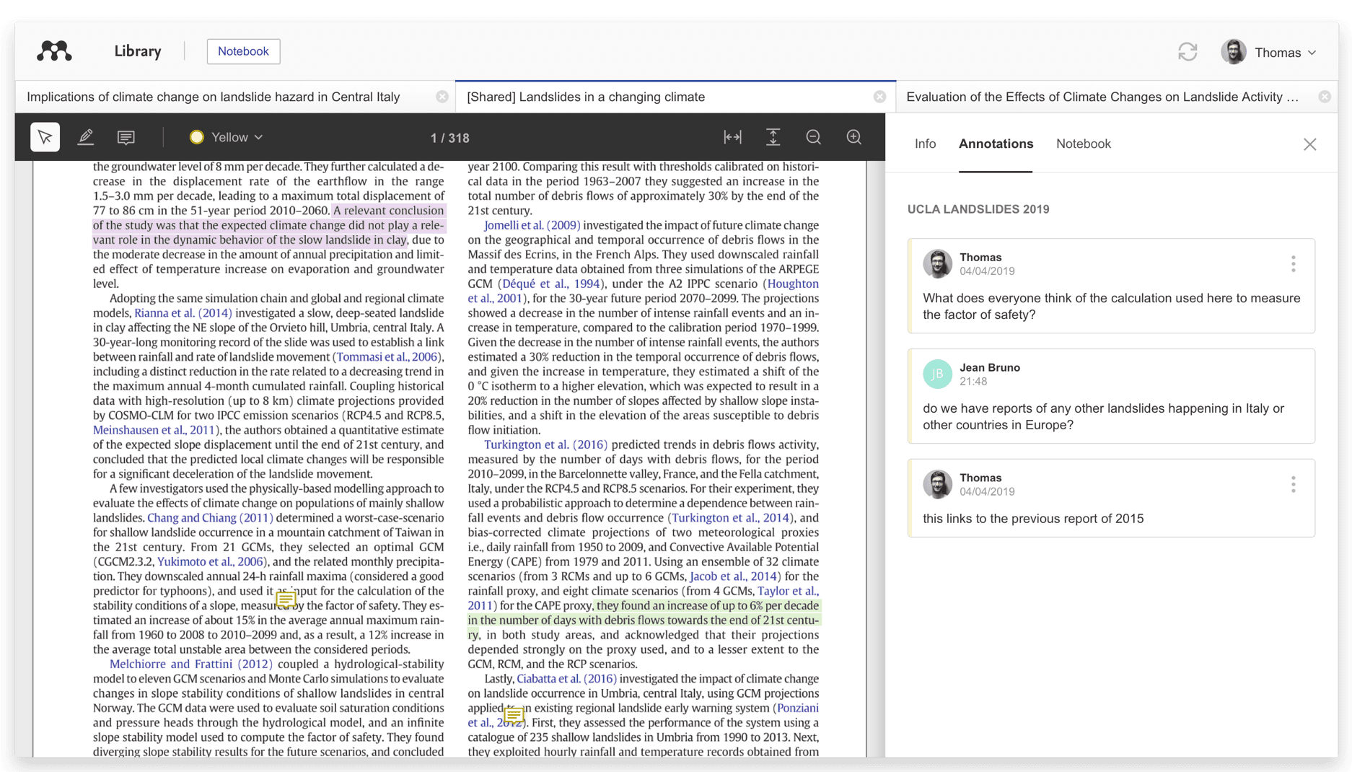1352x772 pixels.
Task: Open the Ciabatta et al. (2016) citation link
Action: (566, 678)
